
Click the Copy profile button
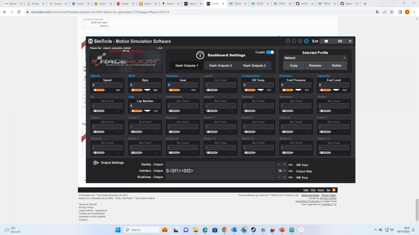[x=294, y=66]
